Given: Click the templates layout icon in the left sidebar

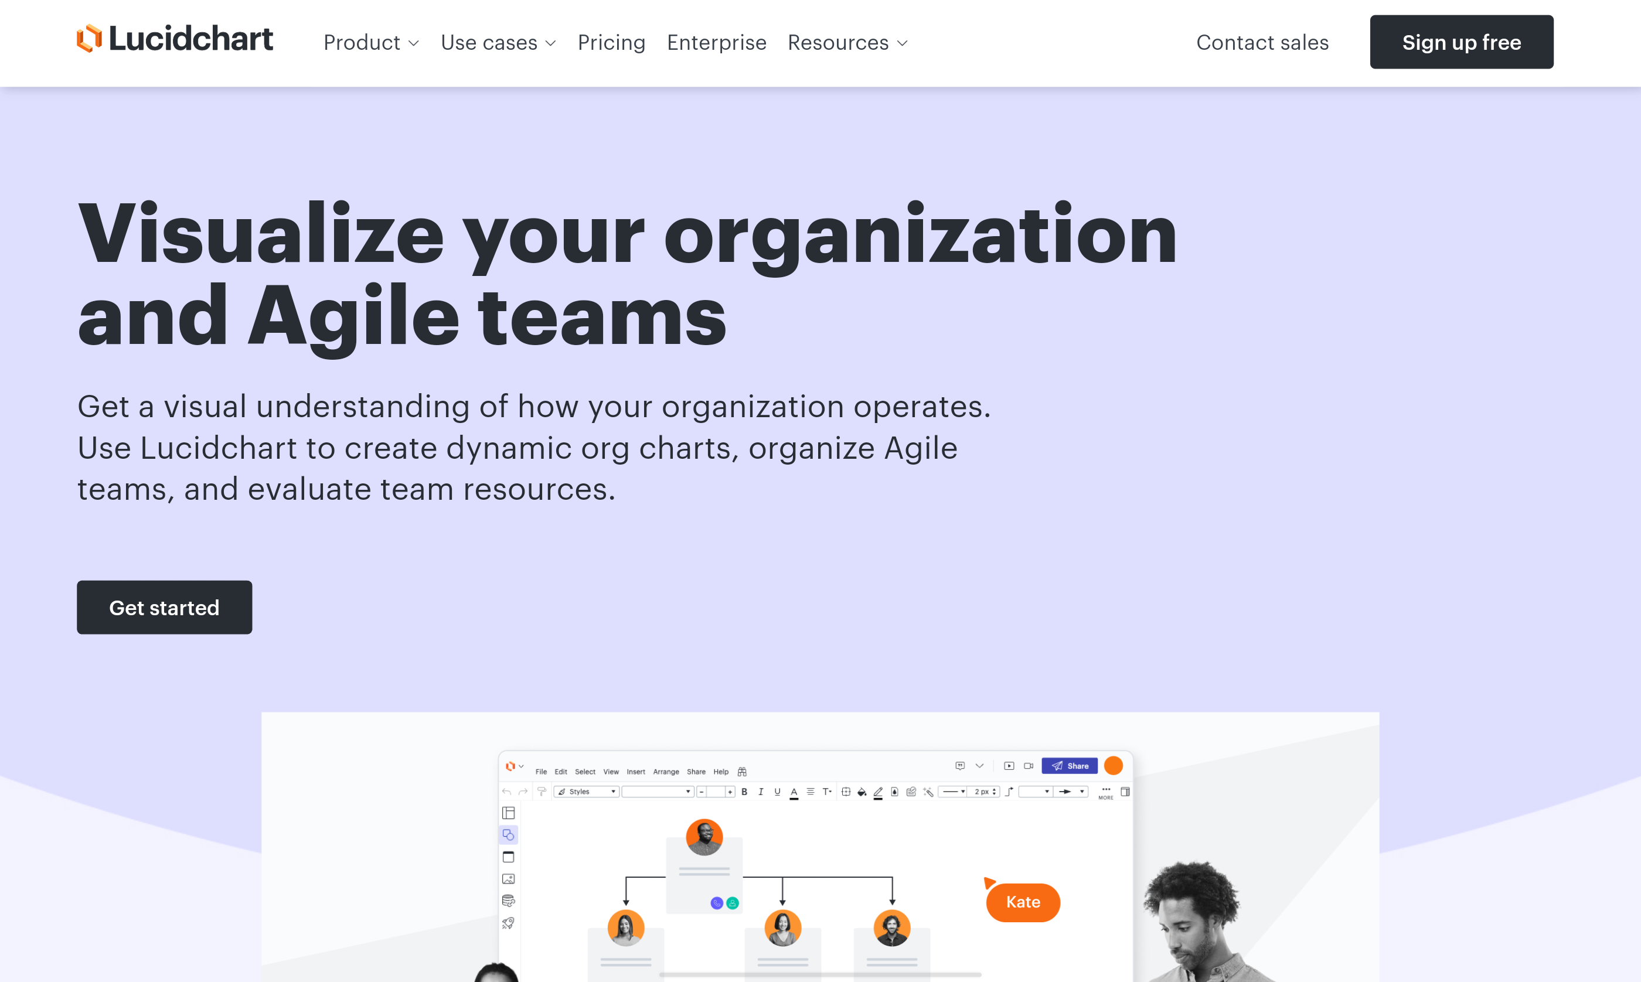Looking at the screenshot, I should [508, 813].
